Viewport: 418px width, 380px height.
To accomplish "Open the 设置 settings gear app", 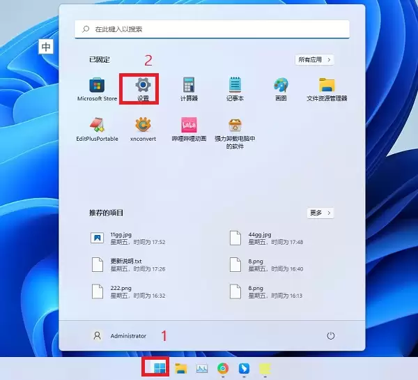I will tap(143, 89).
